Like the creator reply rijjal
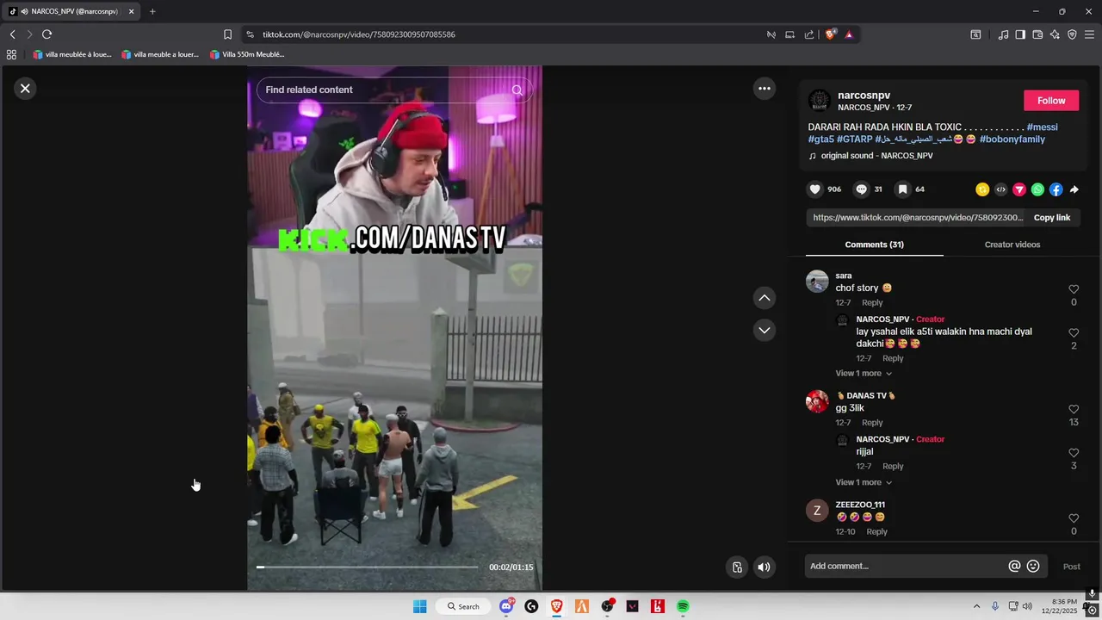Image resolution: width=1102 pixels, height=620 pixels. (1074, 453)
